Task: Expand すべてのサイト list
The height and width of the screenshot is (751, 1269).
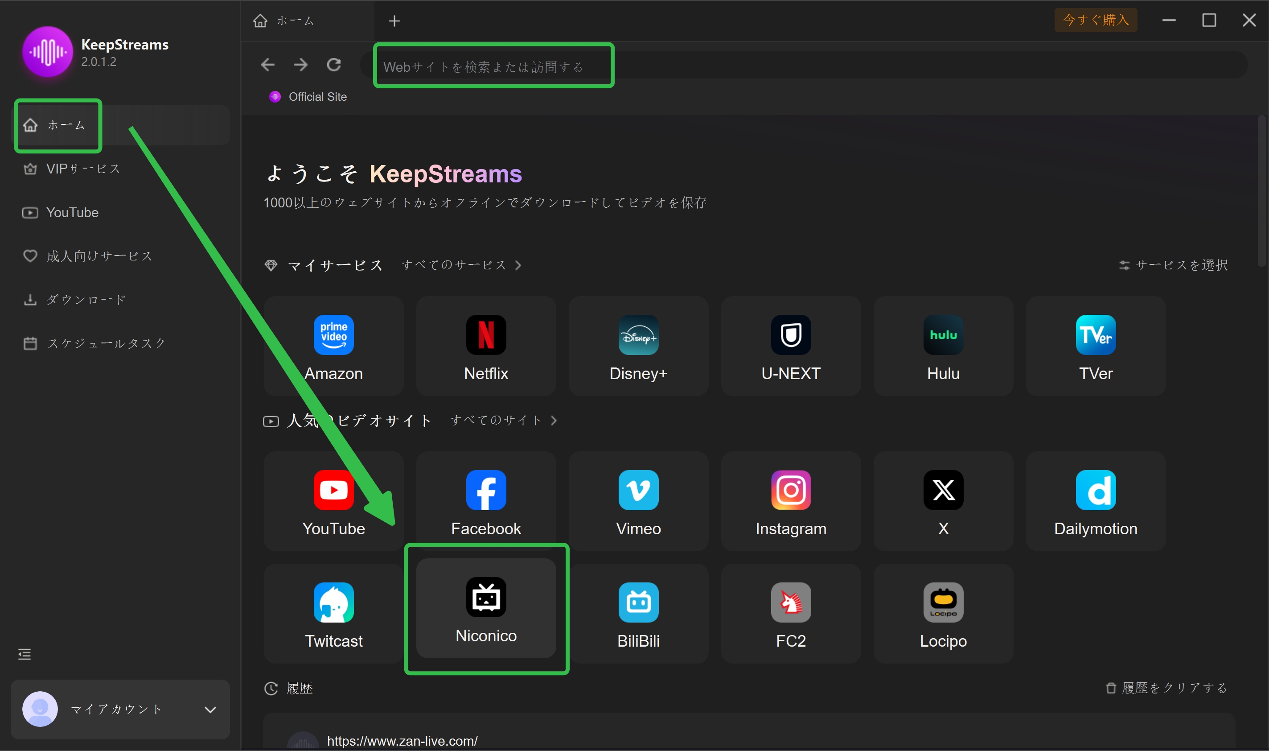Action: 504,421
